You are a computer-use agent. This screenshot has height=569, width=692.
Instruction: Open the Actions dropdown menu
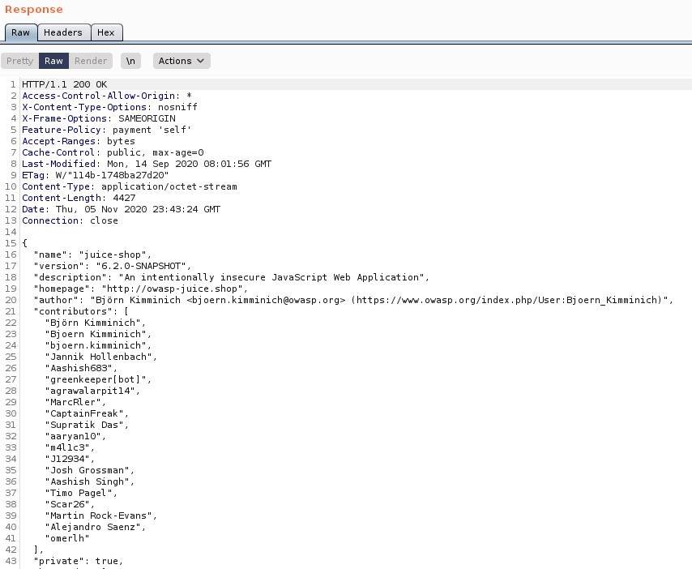(181, 61)
